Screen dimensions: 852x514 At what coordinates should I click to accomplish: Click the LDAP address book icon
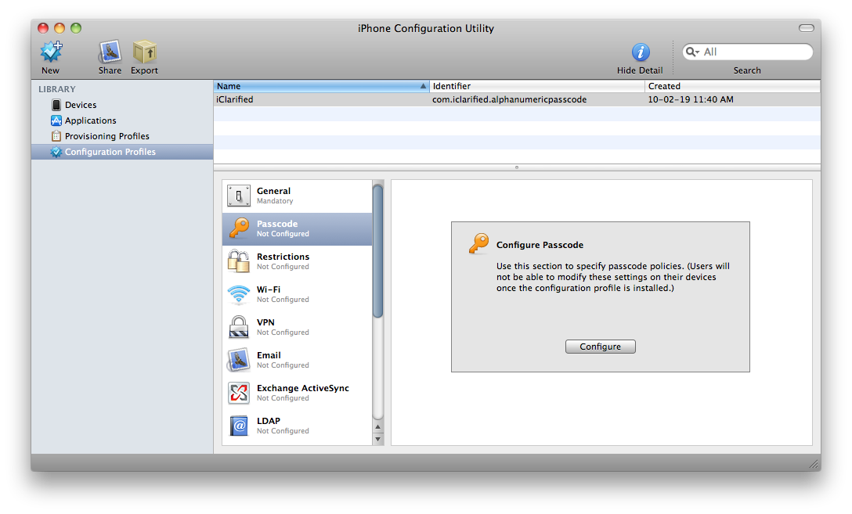pyautogui.click(x=239, y=426)
